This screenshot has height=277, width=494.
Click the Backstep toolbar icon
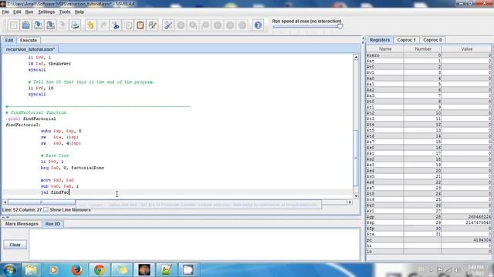[205, 25]
